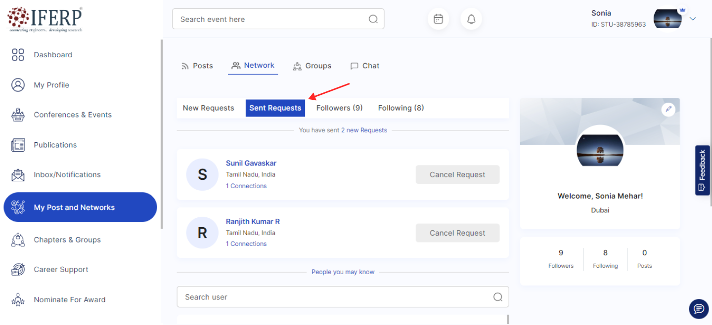Image resolution: width=712 pixels, height=325 pixels.
Task: Open Dashboard from the sidebar
Action: coord(53,55)
